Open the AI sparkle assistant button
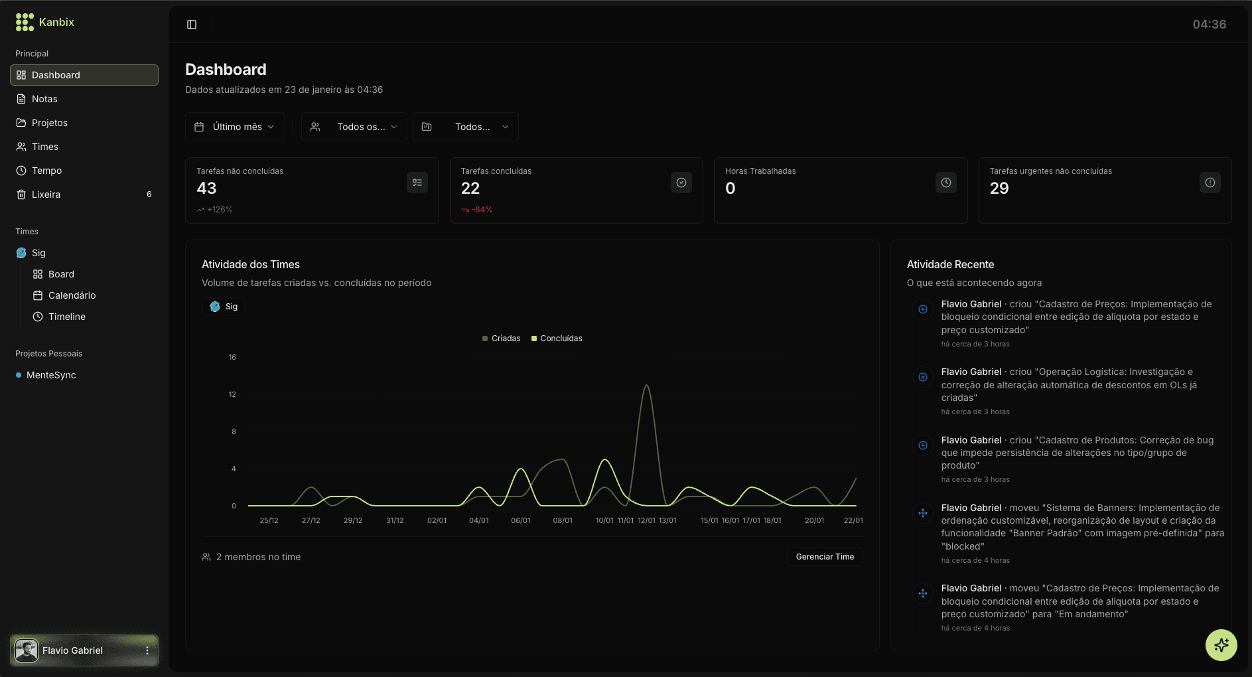This screenshot has height=677, width=1252. (x=1221, y=644)
